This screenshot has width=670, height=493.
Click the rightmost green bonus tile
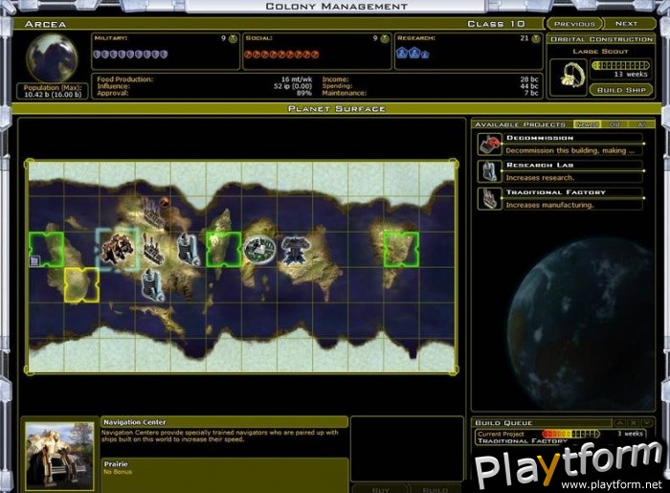tap(401, 250)
